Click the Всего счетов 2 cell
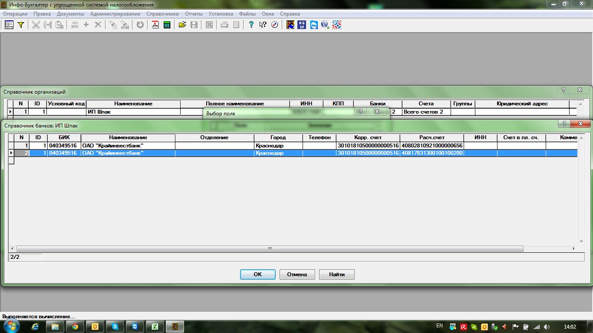Image resolution: width=593 pixels, height=333 pixels. (426, 112)
